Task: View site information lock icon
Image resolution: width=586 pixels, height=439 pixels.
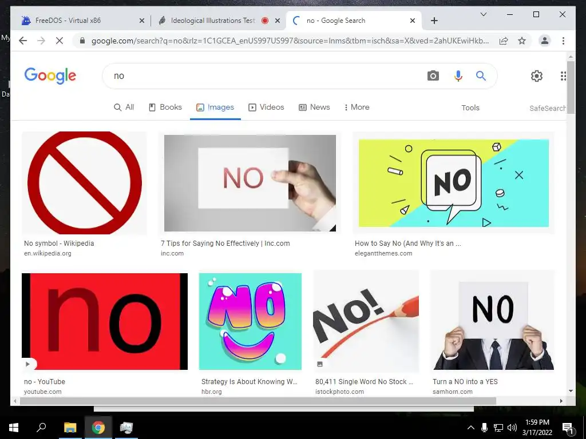Action: (82, 41)
